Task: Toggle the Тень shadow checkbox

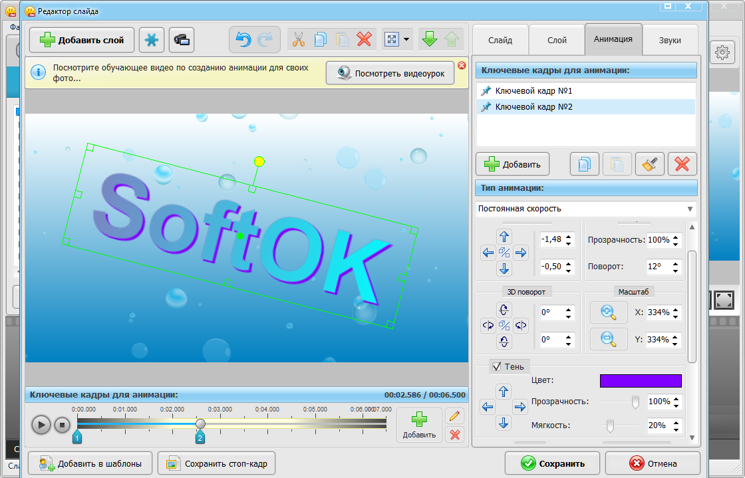Action: 497,366
